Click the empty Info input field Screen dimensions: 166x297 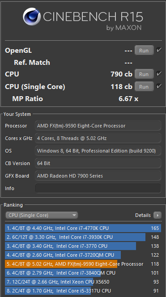pyautogui.click(x=98, y=188)
